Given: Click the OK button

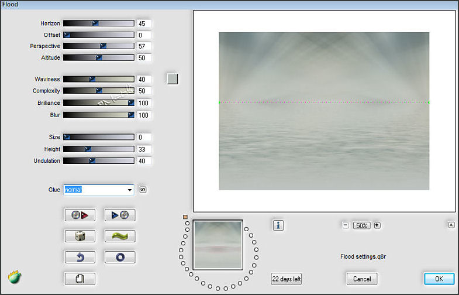Looking at the screenshot, I should [439, 279].
